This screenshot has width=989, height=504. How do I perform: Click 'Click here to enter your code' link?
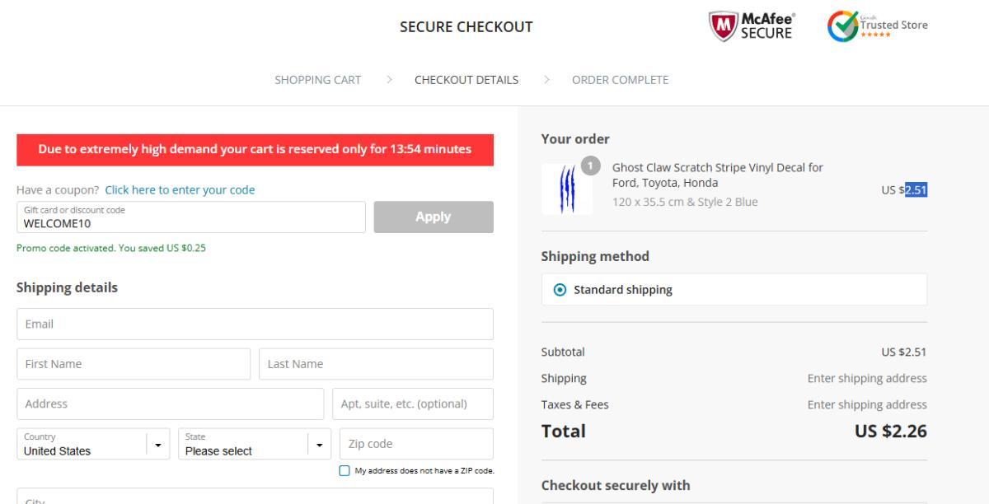[180, 190]
